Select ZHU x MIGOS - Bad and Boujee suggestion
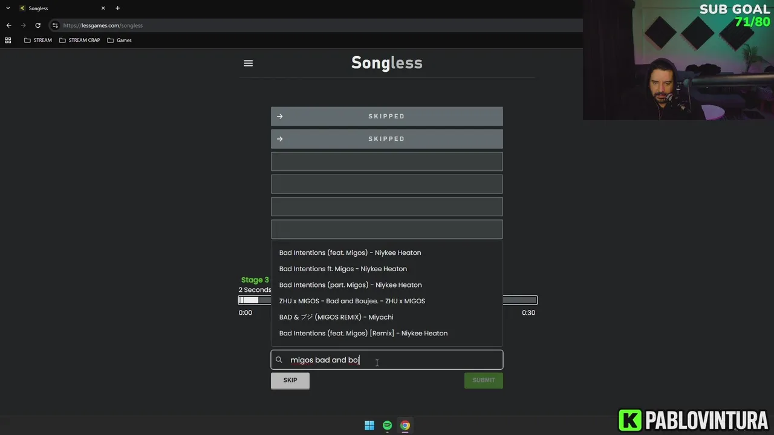 coord(387,301)
